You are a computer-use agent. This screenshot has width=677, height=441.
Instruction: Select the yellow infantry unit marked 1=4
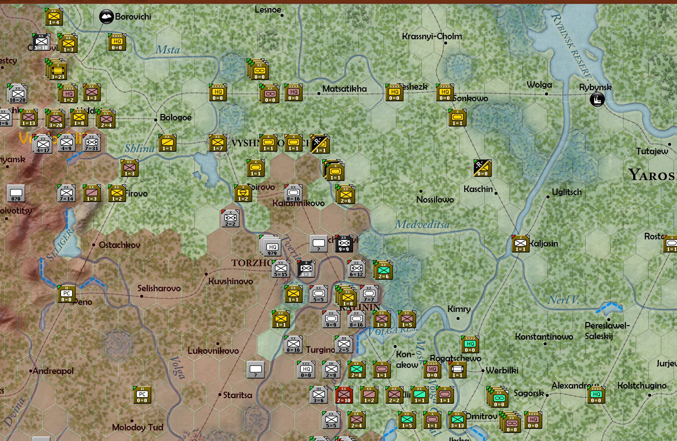[53, 17]
